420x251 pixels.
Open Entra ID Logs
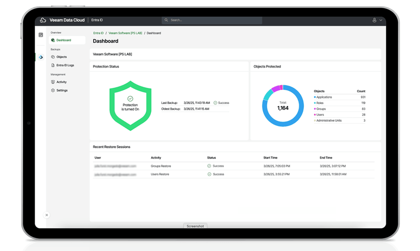tap(65, 65)
